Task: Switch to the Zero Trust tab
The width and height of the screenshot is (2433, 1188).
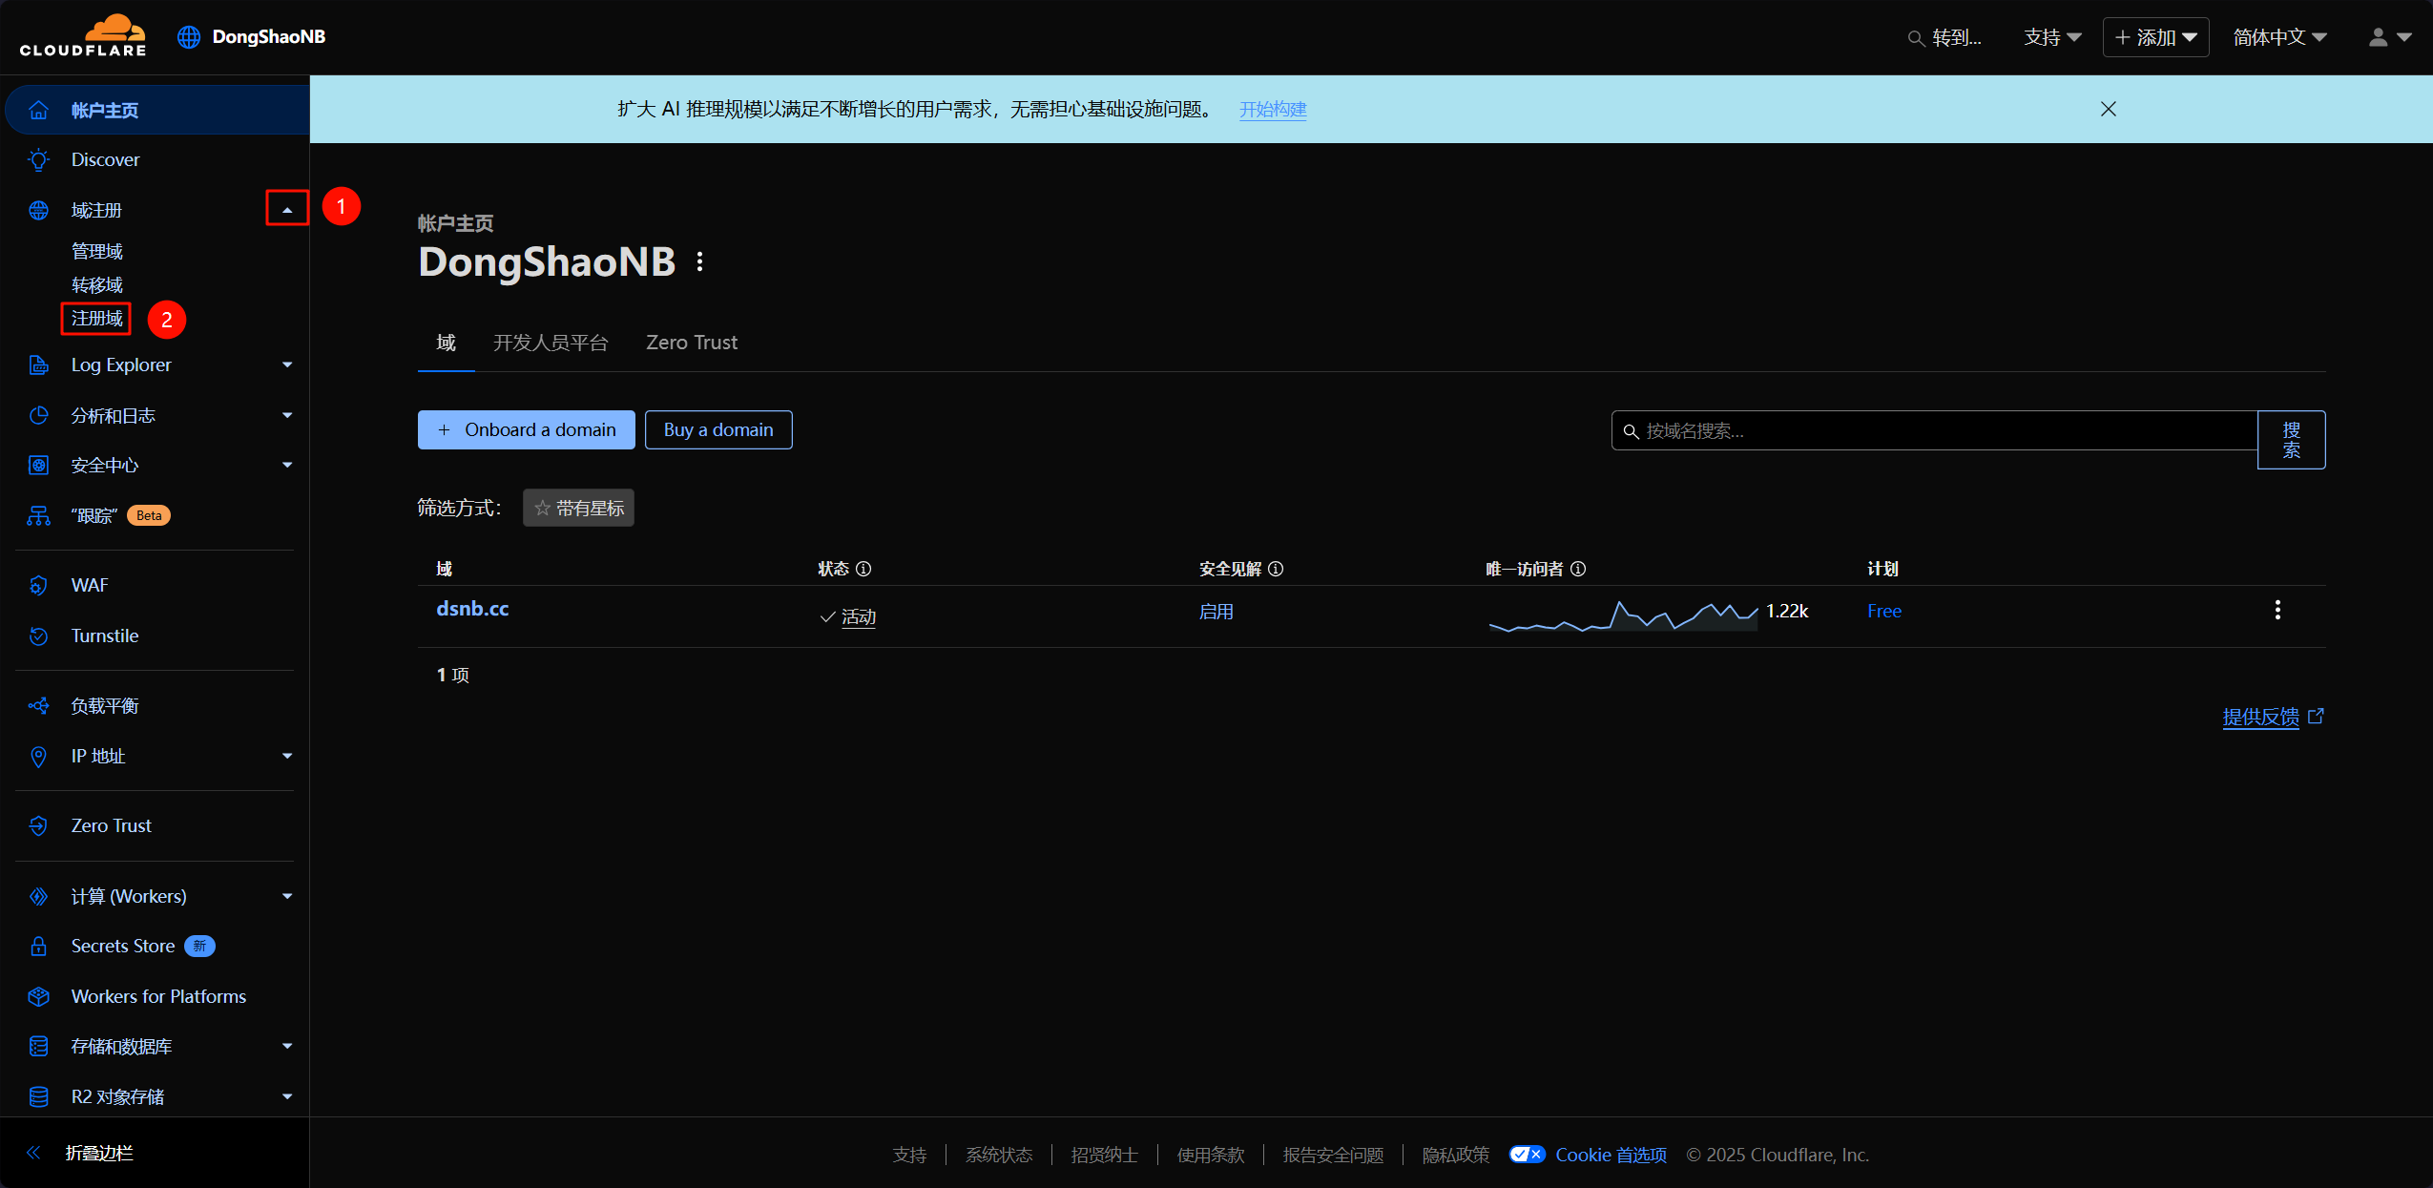Action: click(691, 343)
